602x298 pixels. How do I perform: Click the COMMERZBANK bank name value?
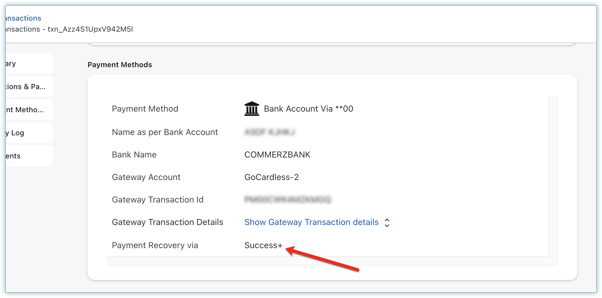[277, 155]
